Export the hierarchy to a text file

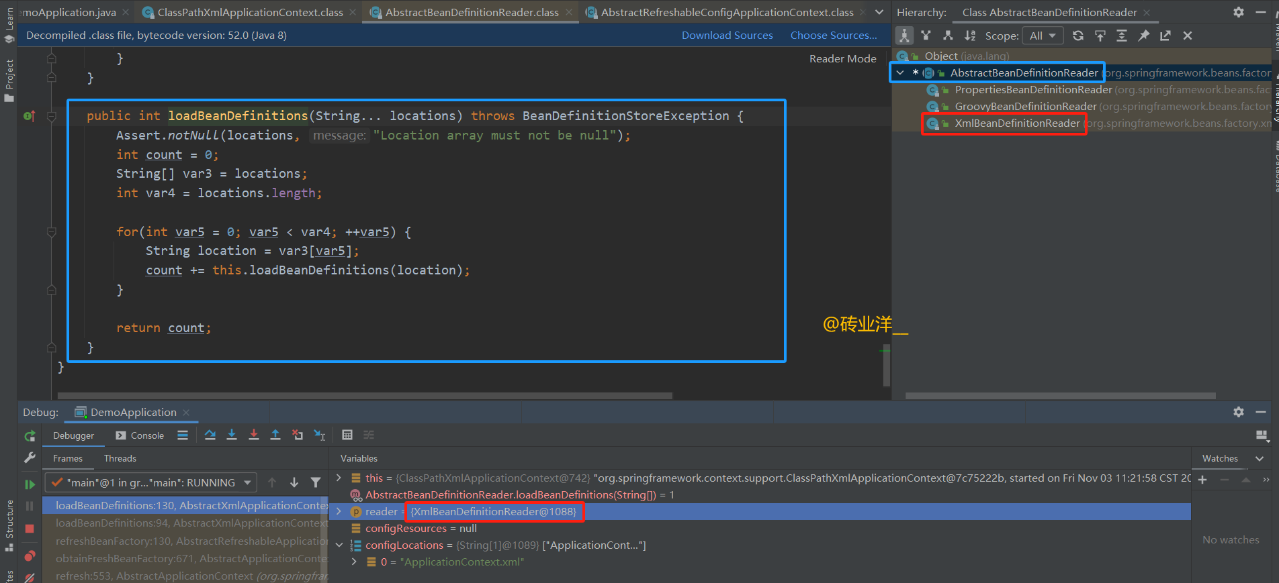tap(1165, 36)
